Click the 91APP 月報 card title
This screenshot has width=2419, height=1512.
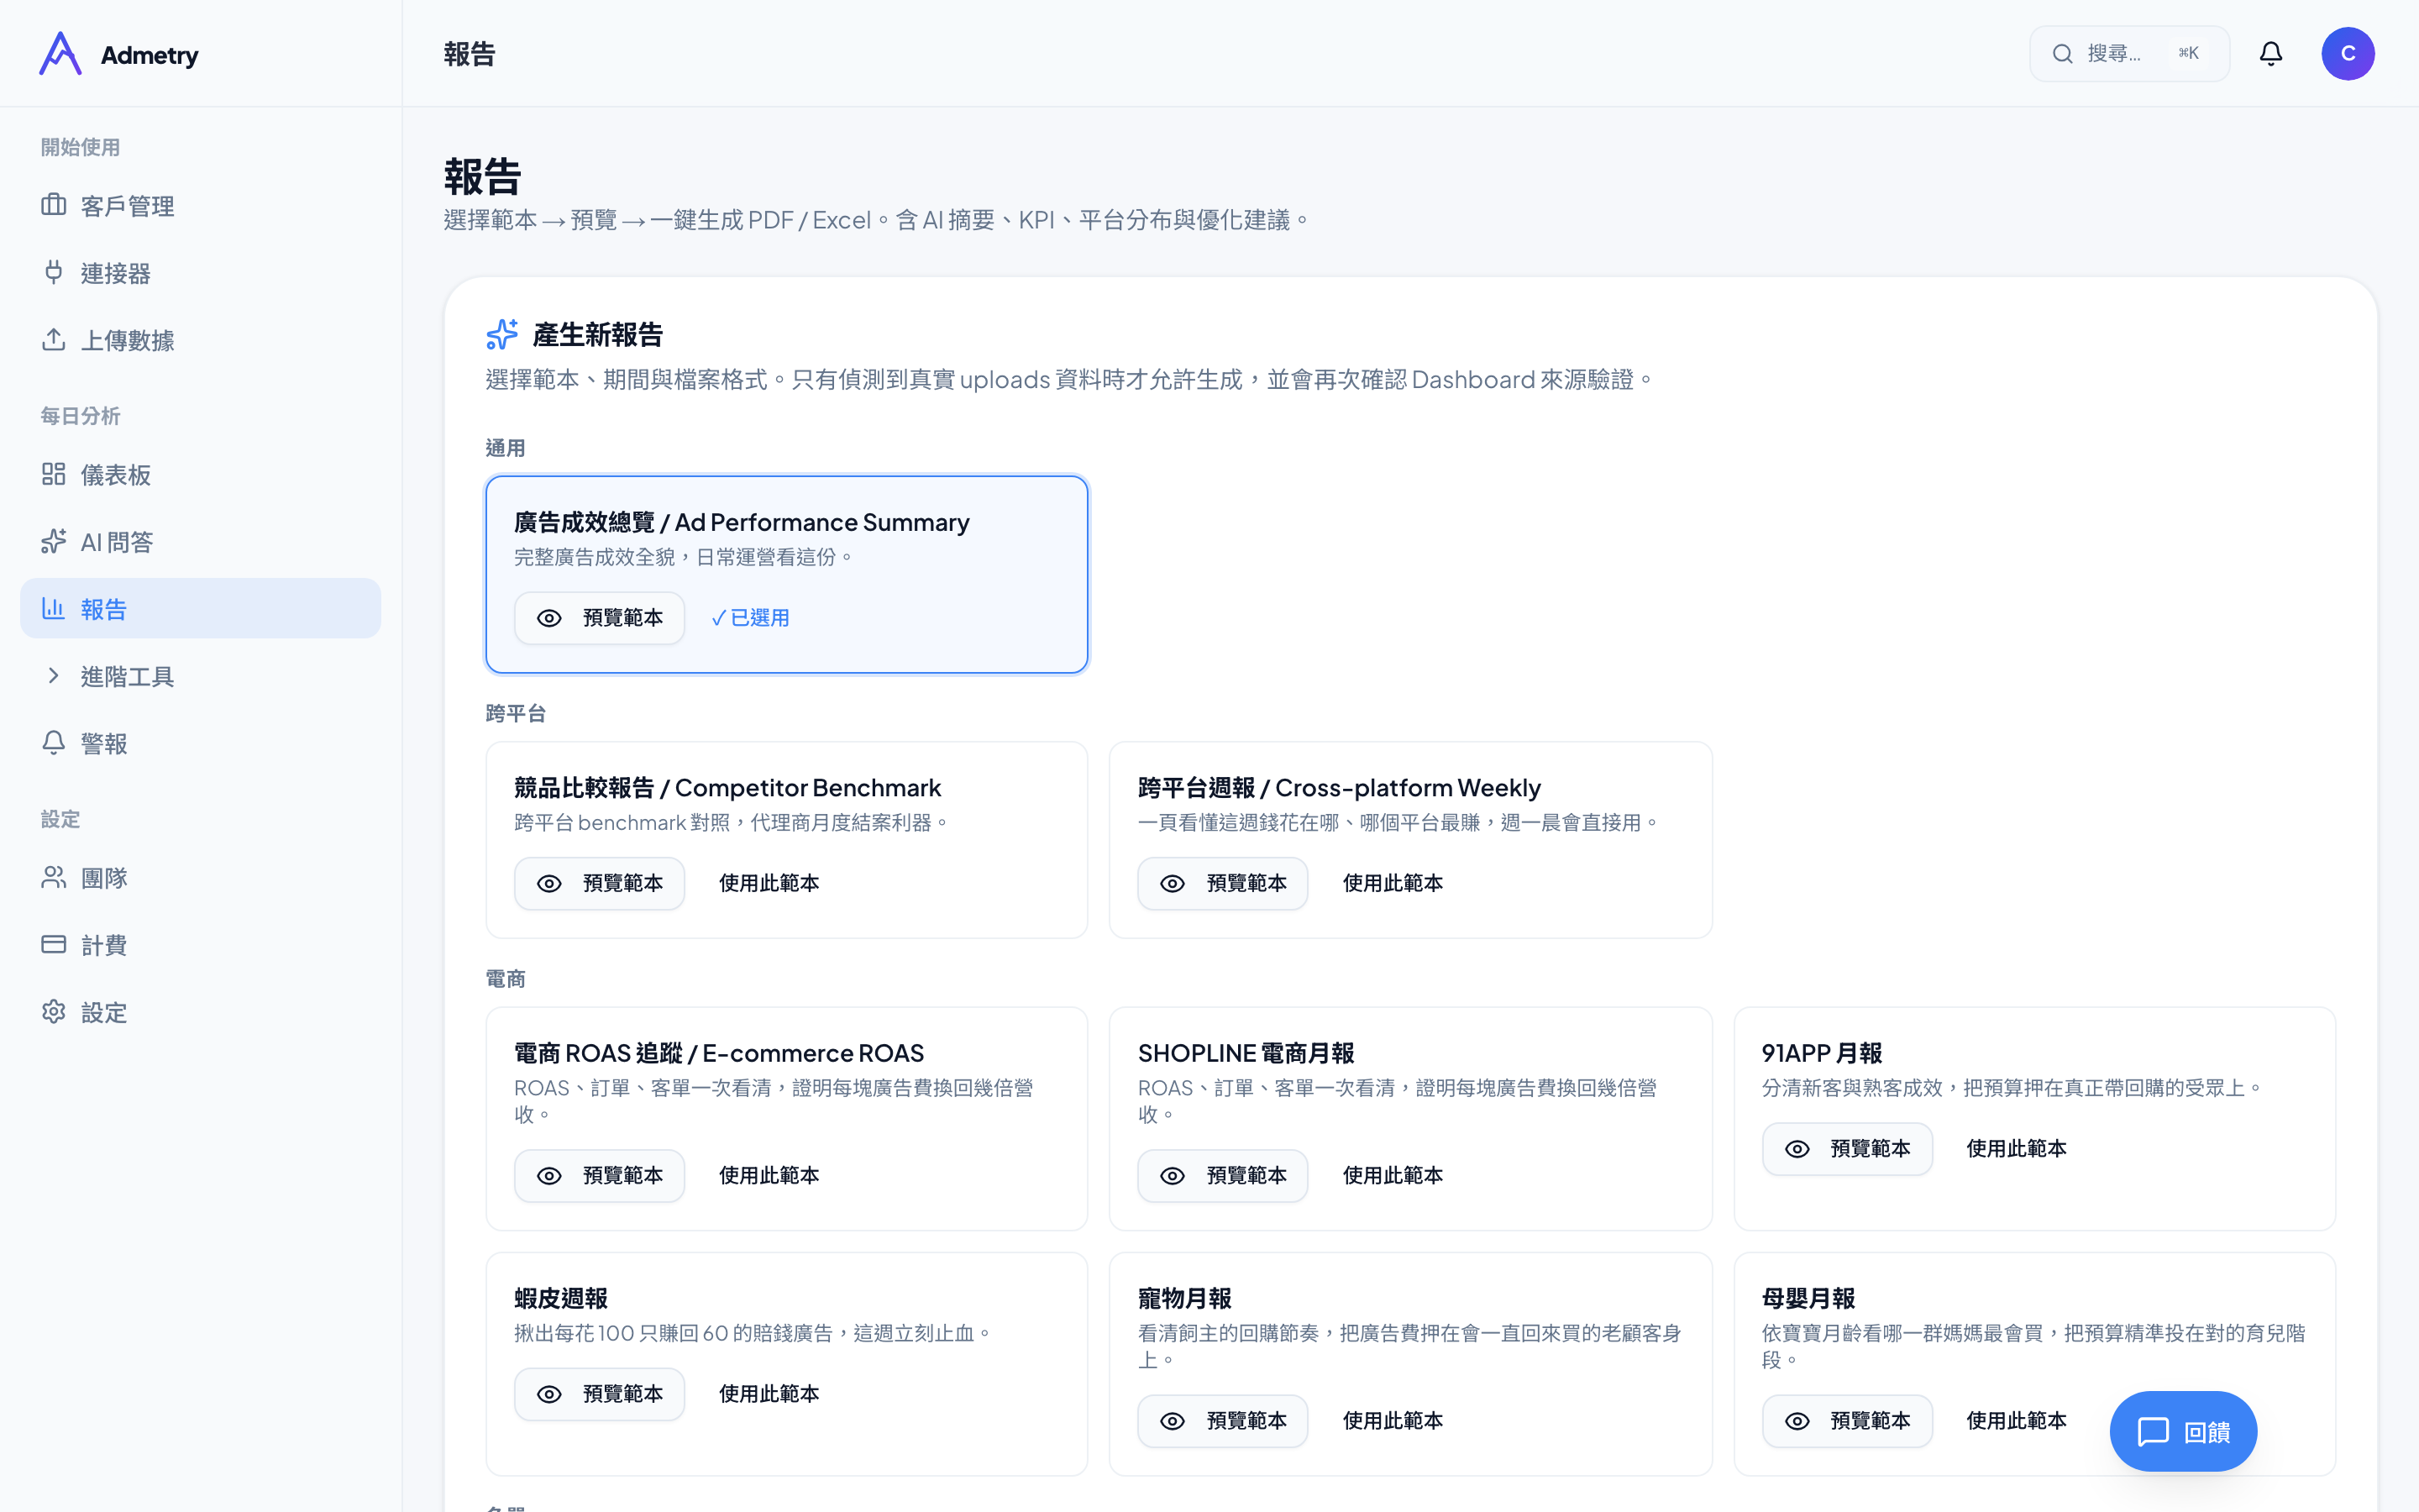pos(1821,1053)
